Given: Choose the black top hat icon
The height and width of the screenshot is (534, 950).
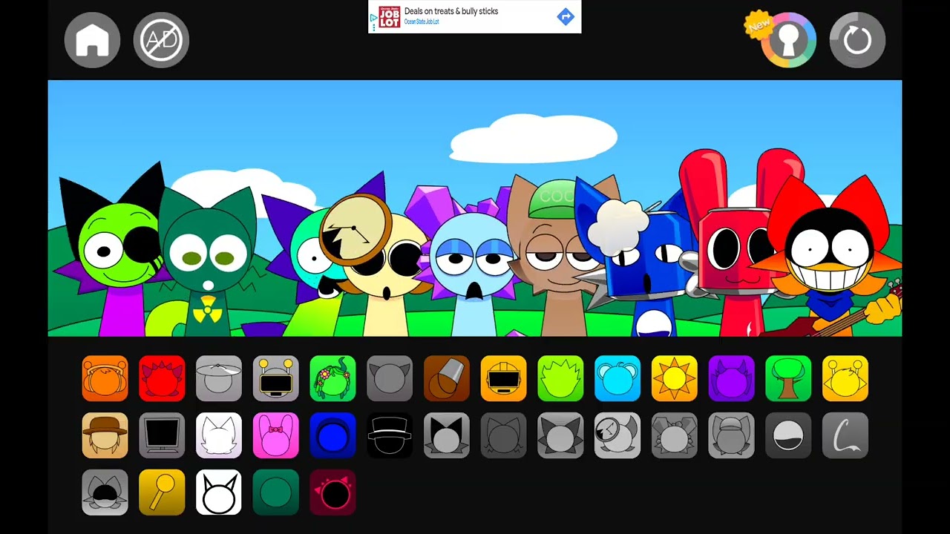Looking at the screenshot, I should coord(390,435).
